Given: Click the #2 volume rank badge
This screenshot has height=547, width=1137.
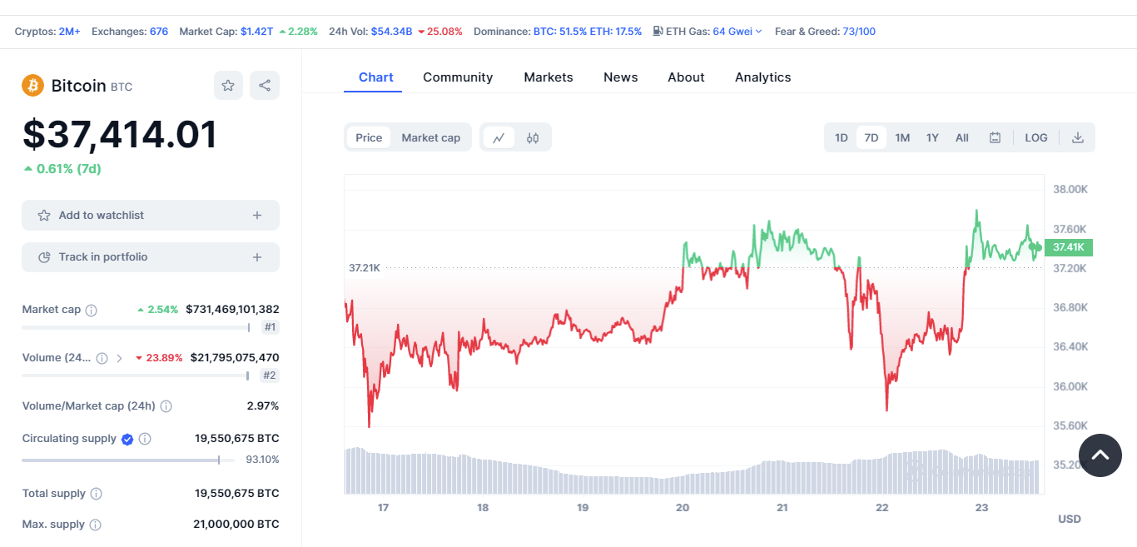Looking at the screenshot, I should [x=270, y=375].
